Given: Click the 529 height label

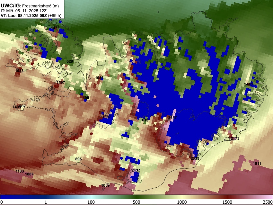Looking at the screenshot, I should click(x=70, y=61).
